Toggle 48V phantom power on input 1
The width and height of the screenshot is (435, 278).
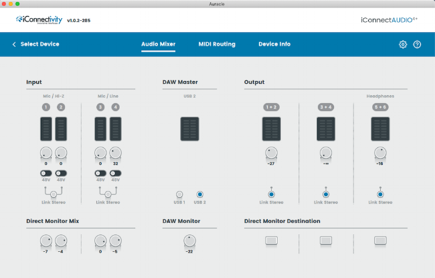tap(46, 173)
